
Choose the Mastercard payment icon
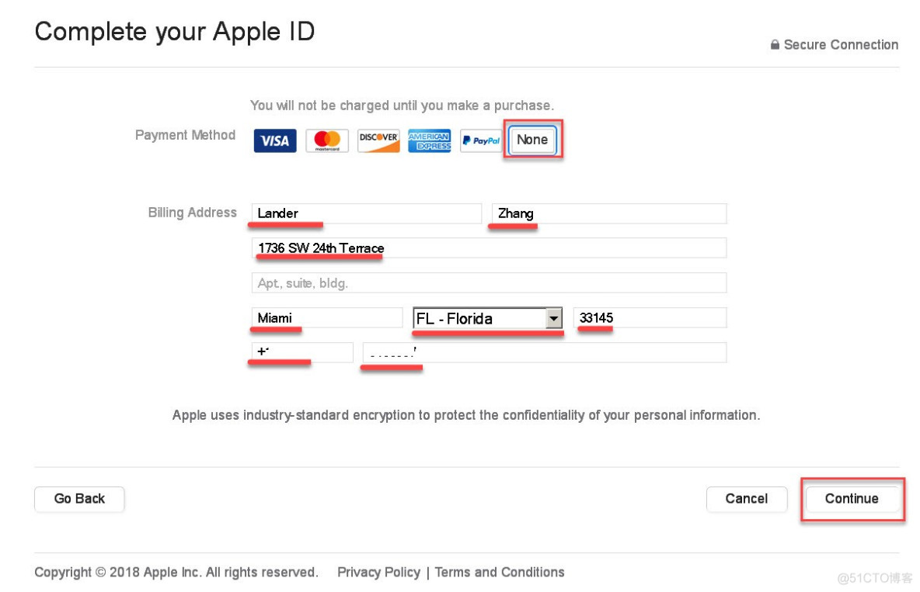click(327, 140)
